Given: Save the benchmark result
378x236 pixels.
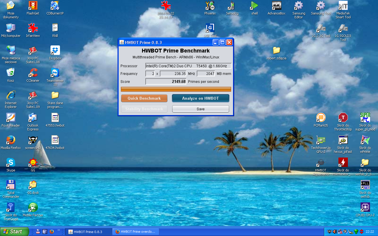Looking at the screenshot, I should 201,109.
